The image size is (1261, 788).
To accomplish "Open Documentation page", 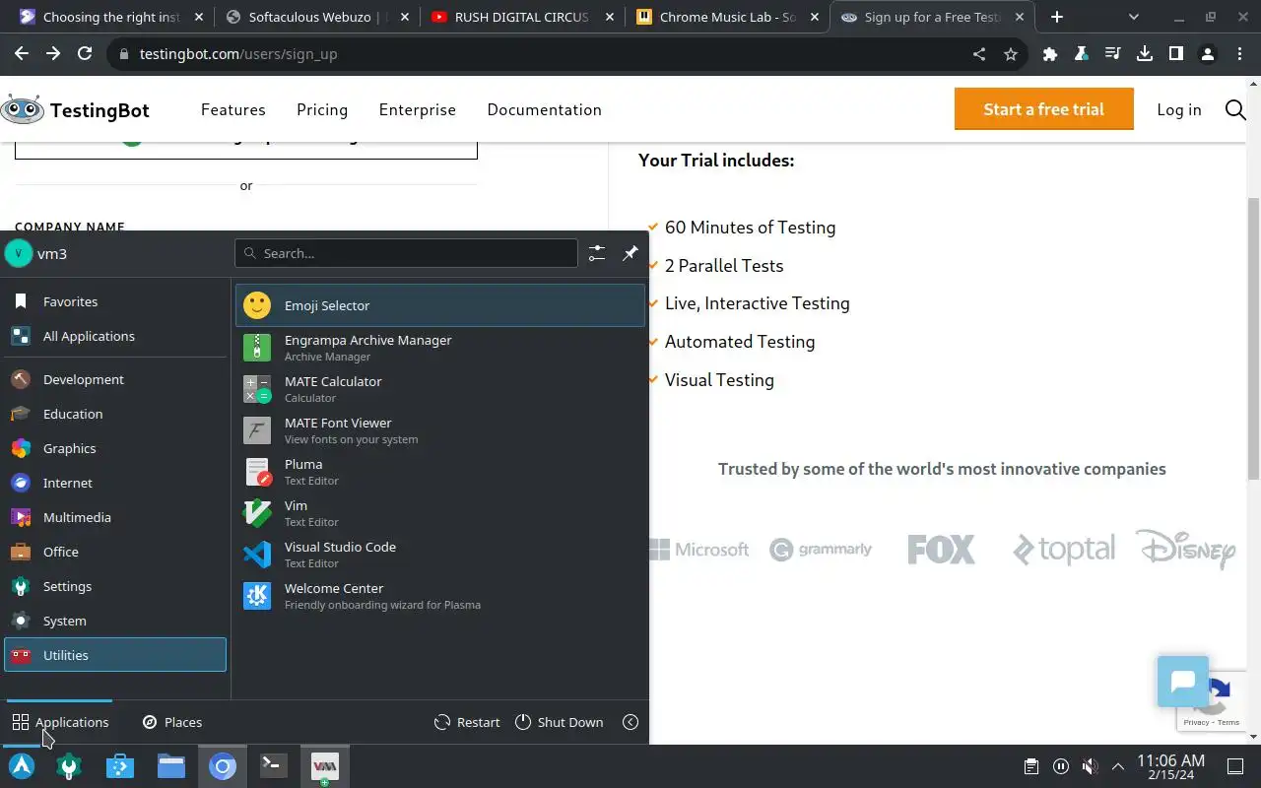I will (x=545, y=109).
